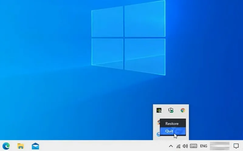243x151 pixels.
Task: Open the touch keyboard icon
Action: click(x=193, y=146)
